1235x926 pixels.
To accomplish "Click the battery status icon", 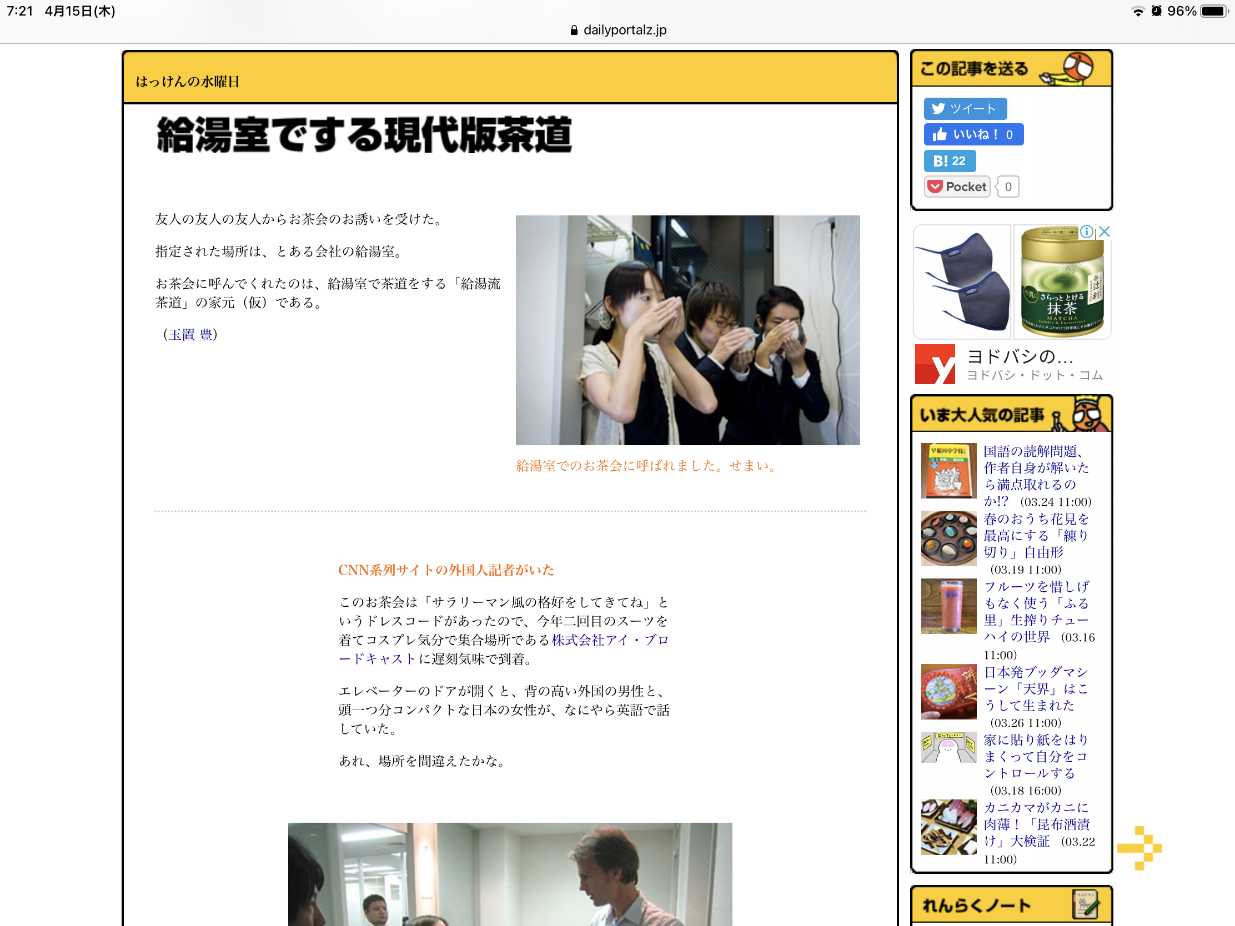I will coord(1216,11).
